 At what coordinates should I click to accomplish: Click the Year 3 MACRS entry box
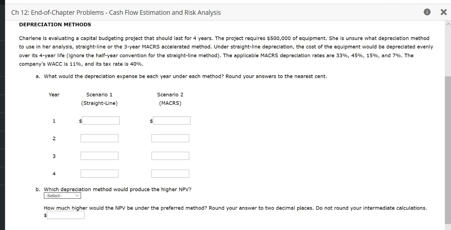point(170,156)
